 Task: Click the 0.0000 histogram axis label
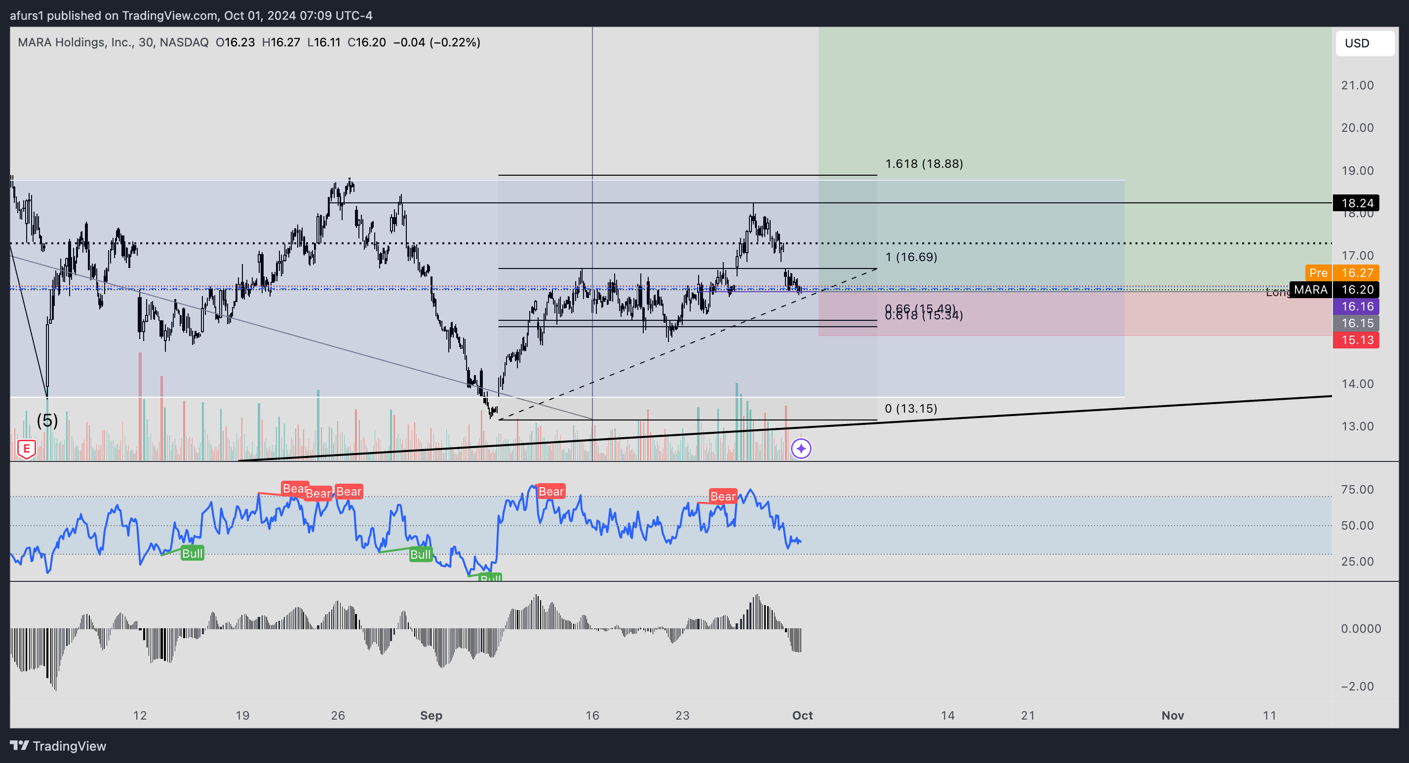point(1360,629)
